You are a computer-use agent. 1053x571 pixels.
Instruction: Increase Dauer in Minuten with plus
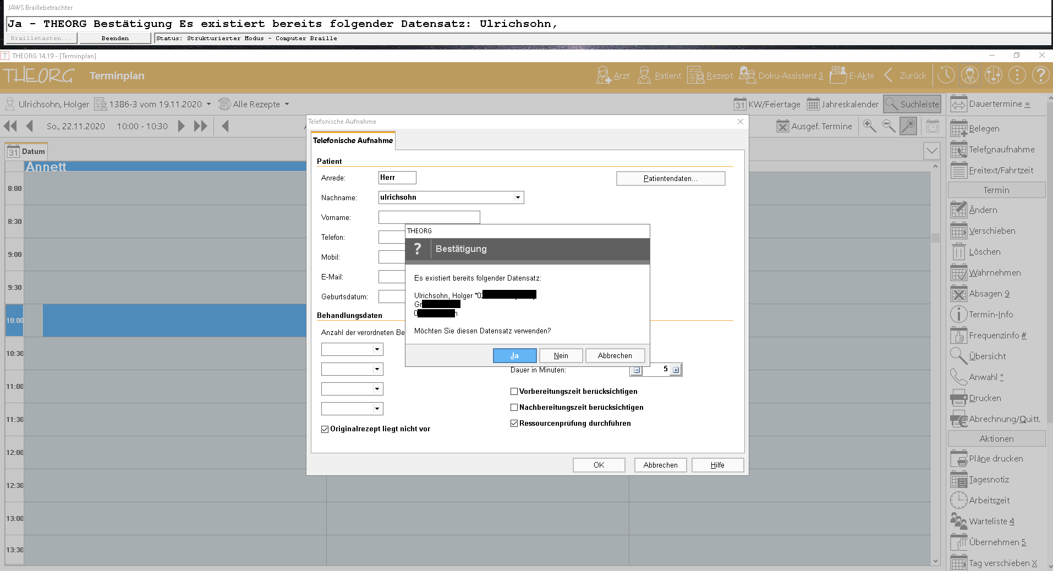click(676, 370)
